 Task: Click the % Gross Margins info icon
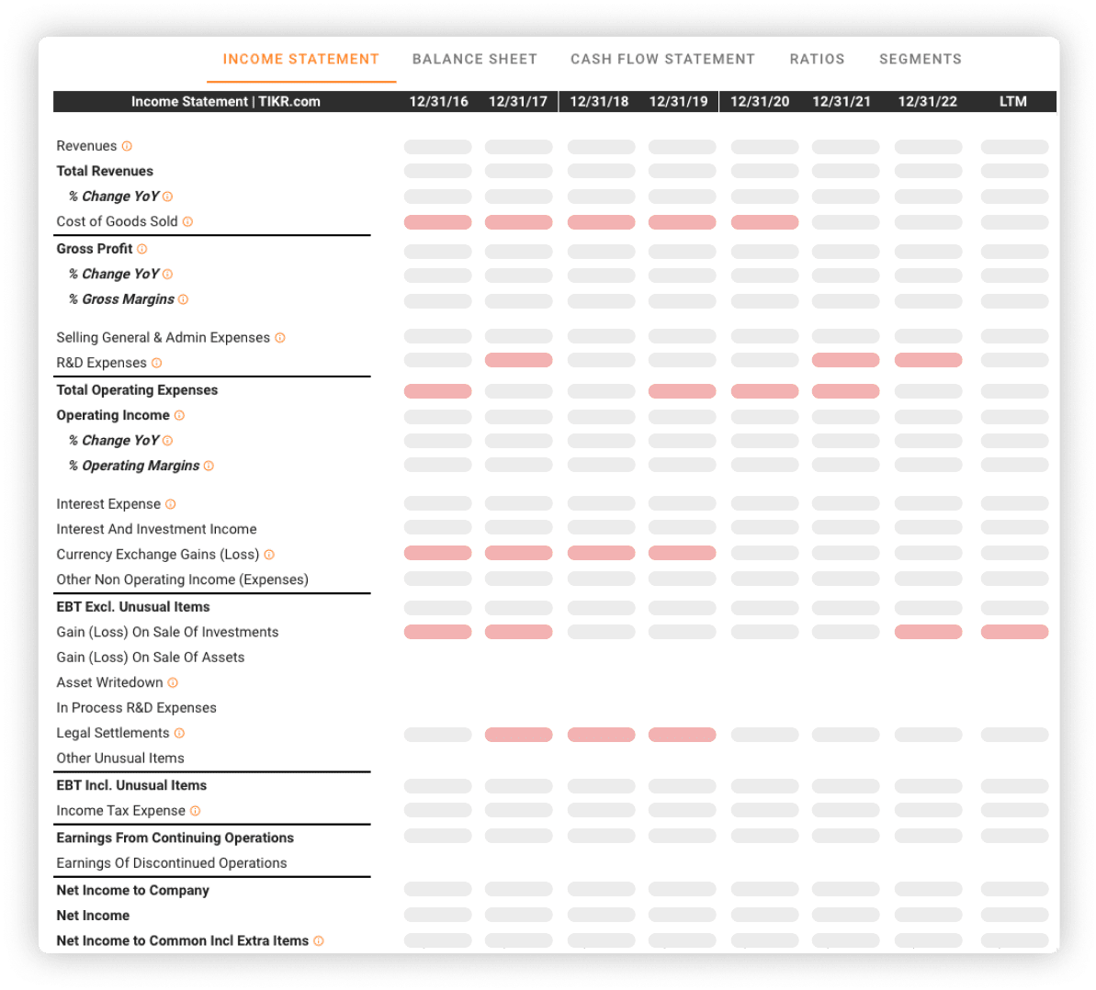point(182,298)
